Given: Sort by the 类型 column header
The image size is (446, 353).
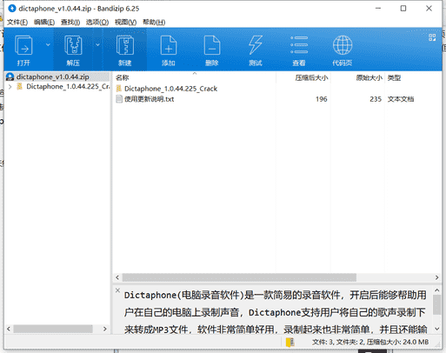Looking at the screenshot, I should [394, 77].
